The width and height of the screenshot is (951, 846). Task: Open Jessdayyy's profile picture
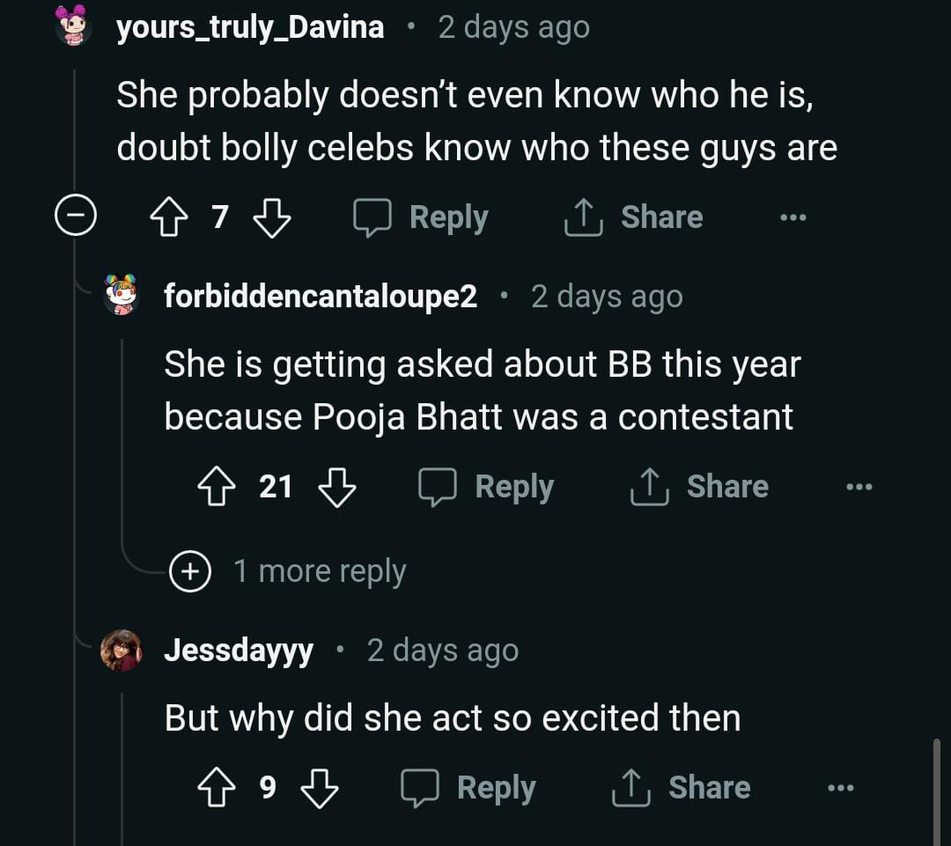tap(122, 651)
